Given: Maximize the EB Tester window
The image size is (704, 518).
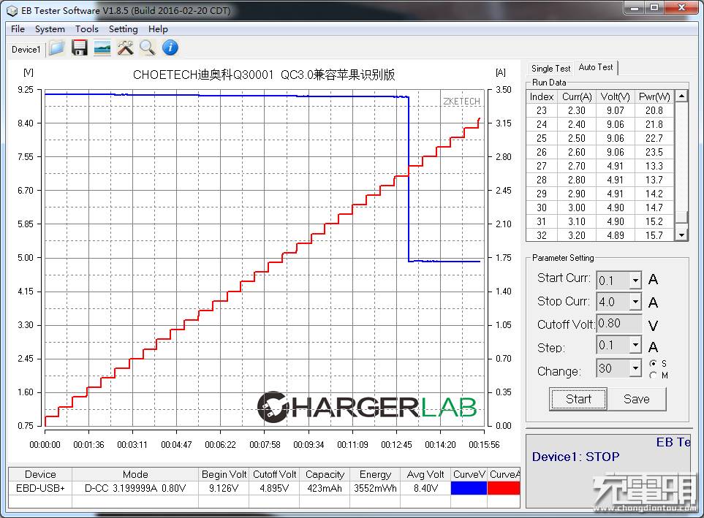Looking at the screenshot, I should click(654, 7).
